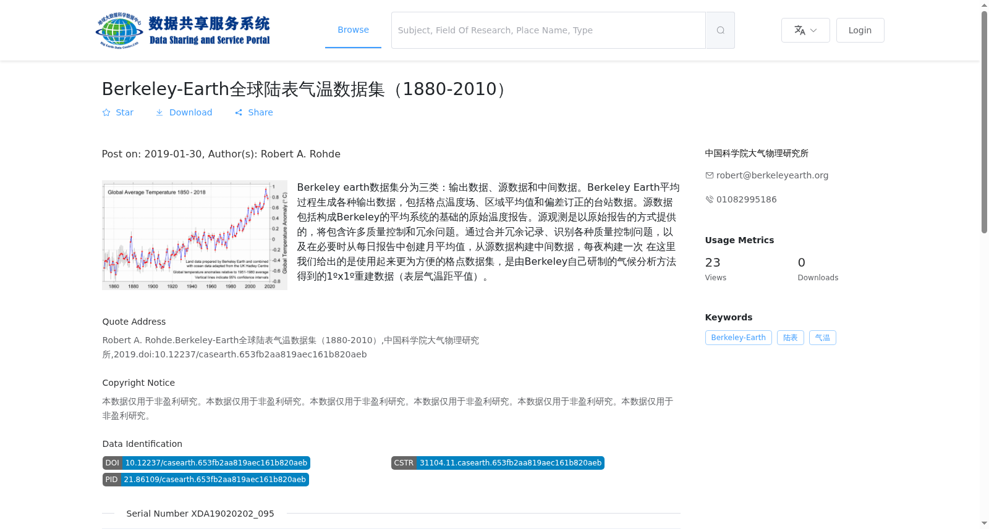Viewport: 989px width, 529px height.
Task: Select the Berkeley-Earth keyword tag
Action: 738,338
